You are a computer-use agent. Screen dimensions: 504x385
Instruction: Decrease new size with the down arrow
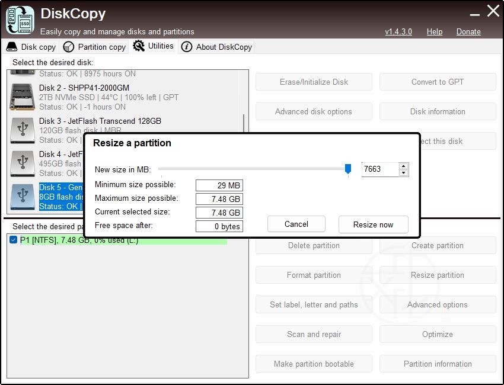[404, 173]
